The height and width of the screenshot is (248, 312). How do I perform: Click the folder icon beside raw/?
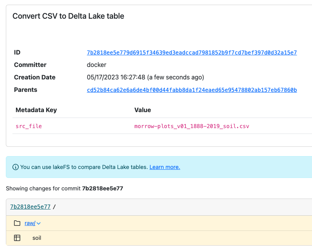(17, 223)
